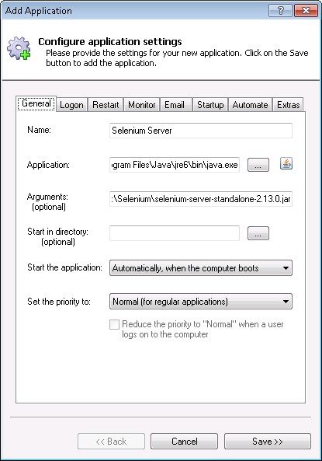Click the Java application helper icon
The image size is (322, 461).
click(x=286, y=164)
